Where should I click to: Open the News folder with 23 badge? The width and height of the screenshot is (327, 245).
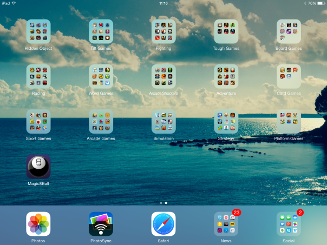(226, 223)
